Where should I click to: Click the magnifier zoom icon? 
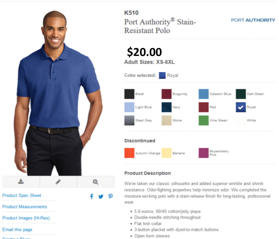coord(96,182)
